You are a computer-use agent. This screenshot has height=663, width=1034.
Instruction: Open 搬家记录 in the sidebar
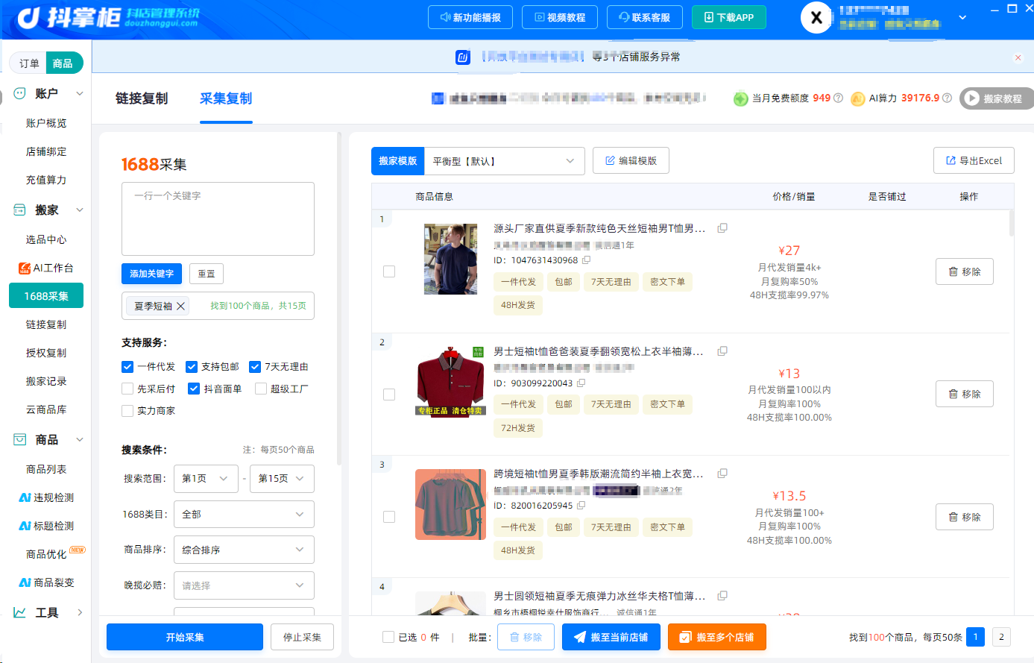click(46, 381)
